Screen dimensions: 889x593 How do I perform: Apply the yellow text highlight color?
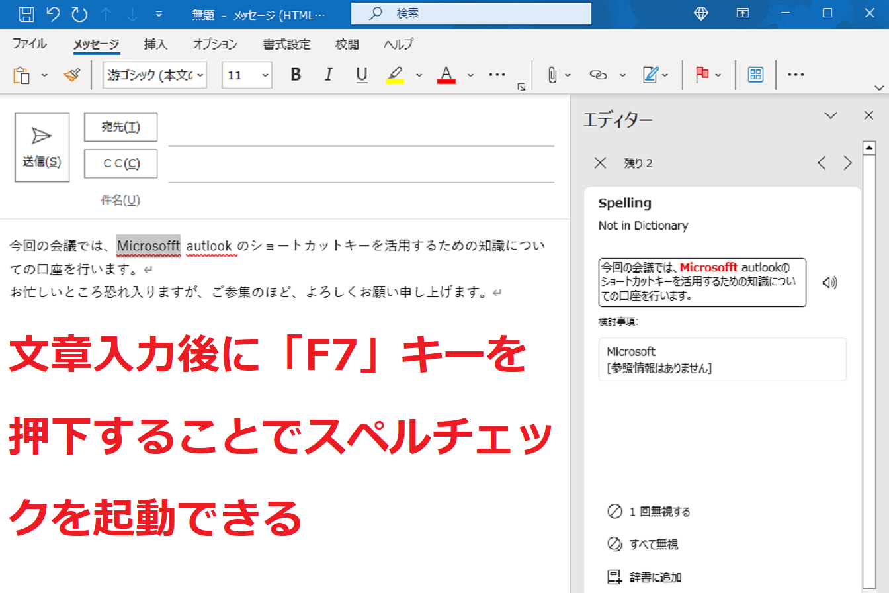[395, 75]
